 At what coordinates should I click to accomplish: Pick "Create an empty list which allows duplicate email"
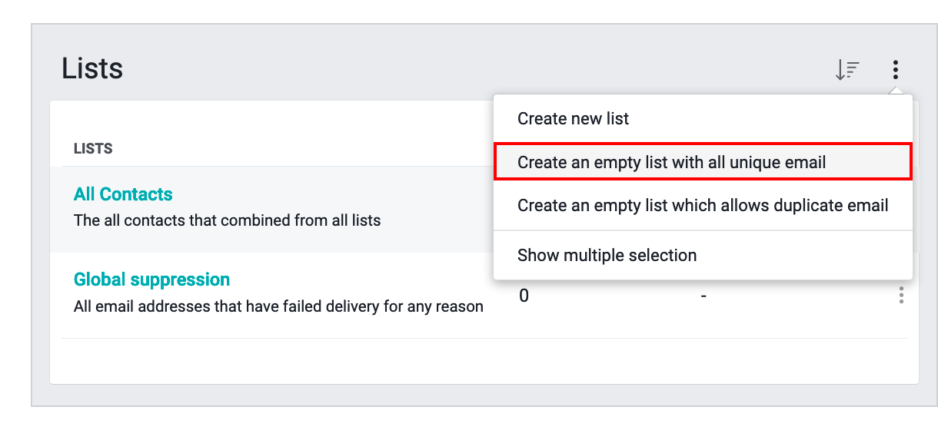[x=703, y=205]
